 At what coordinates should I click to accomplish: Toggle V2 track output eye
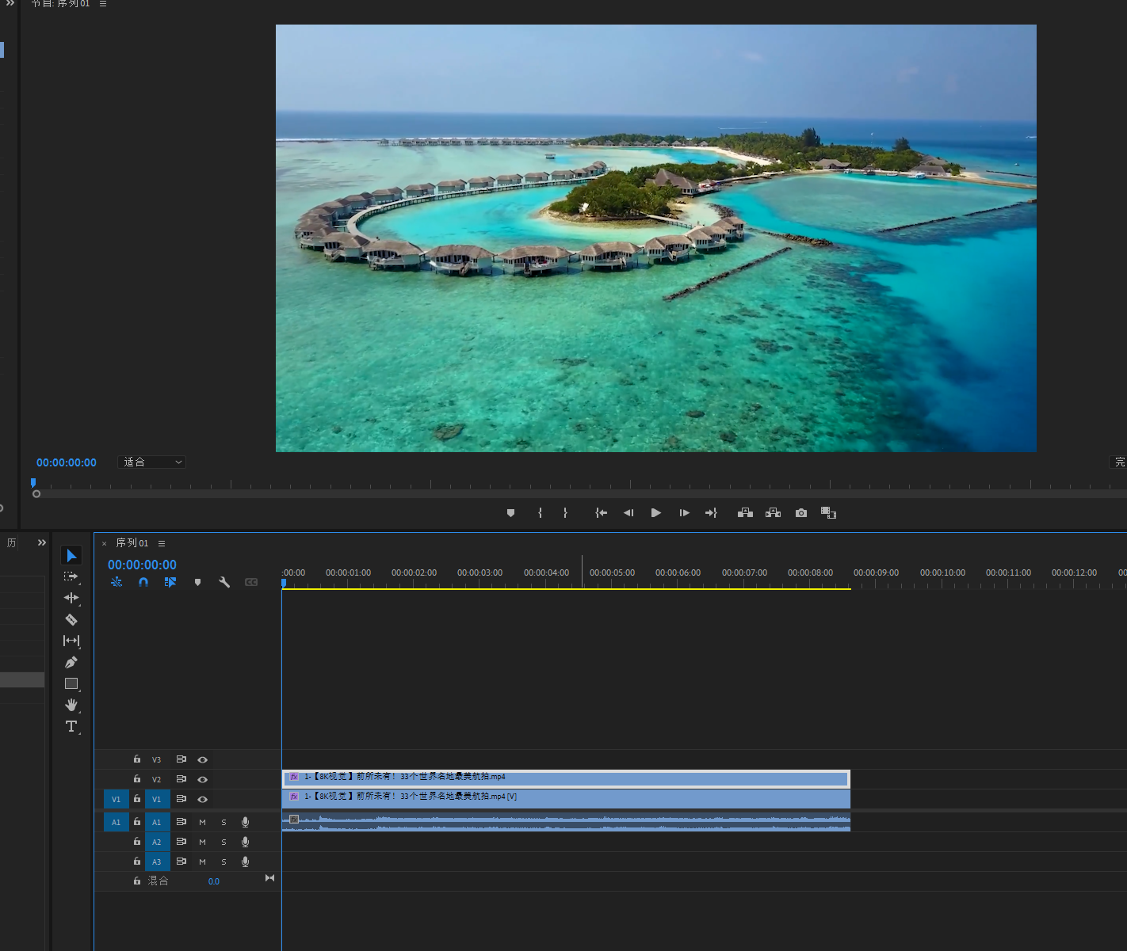point(203,779)
